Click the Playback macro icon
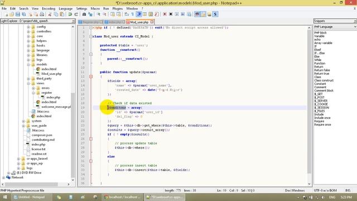 click(177, 15)
